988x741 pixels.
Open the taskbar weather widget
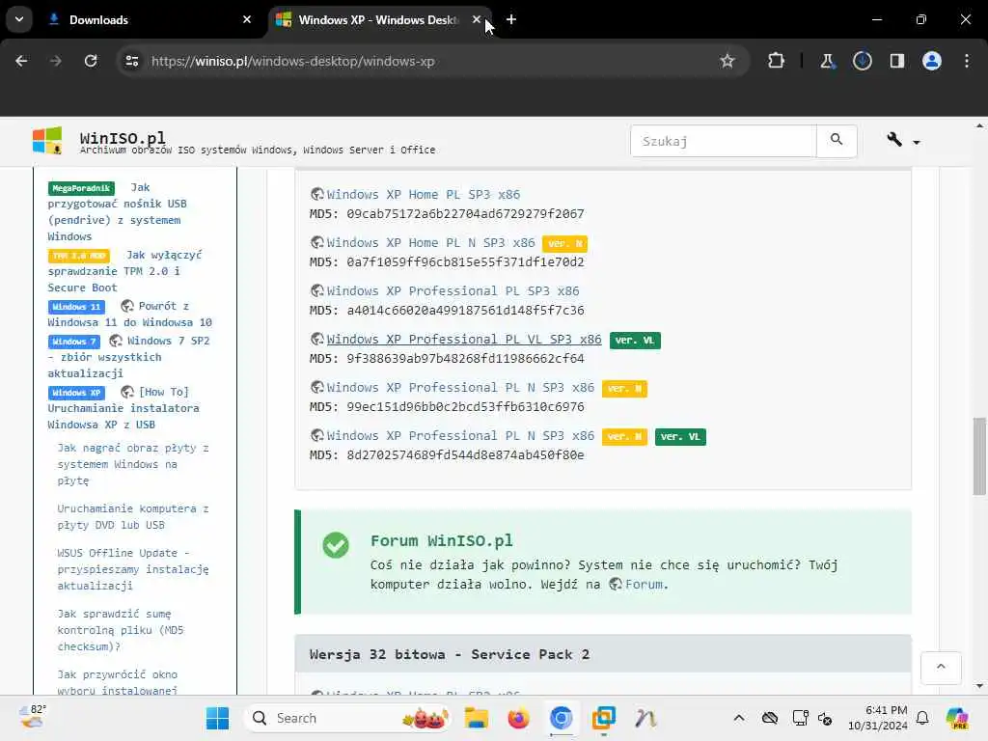click(x=32, y=717)
